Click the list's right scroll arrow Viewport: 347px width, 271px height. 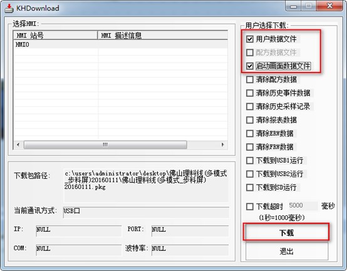222,145
